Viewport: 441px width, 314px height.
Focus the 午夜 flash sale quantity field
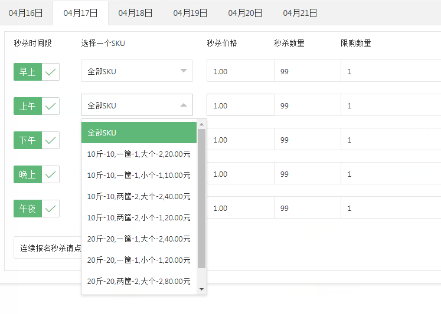click(x=308, y=207)
